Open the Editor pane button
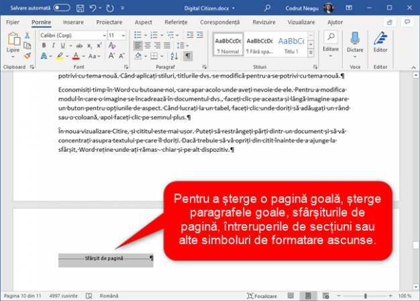Viewport: 420px width, 301px height. (x=380, y=43)
